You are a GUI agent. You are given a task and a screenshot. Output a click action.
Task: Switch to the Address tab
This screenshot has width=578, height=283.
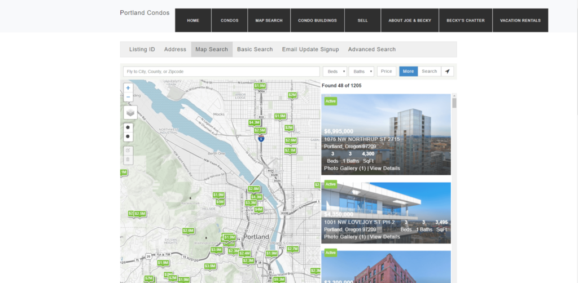tap(175, 49)
